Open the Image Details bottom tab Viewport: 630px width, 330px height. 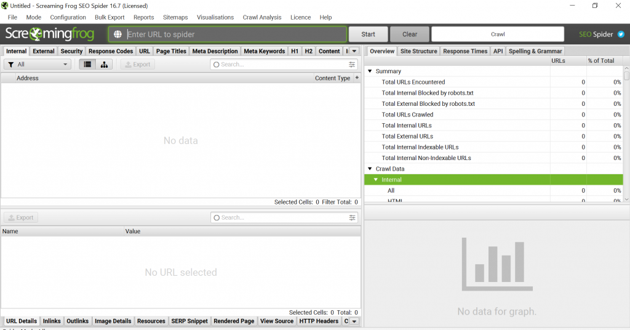click(x=113, y=321)
